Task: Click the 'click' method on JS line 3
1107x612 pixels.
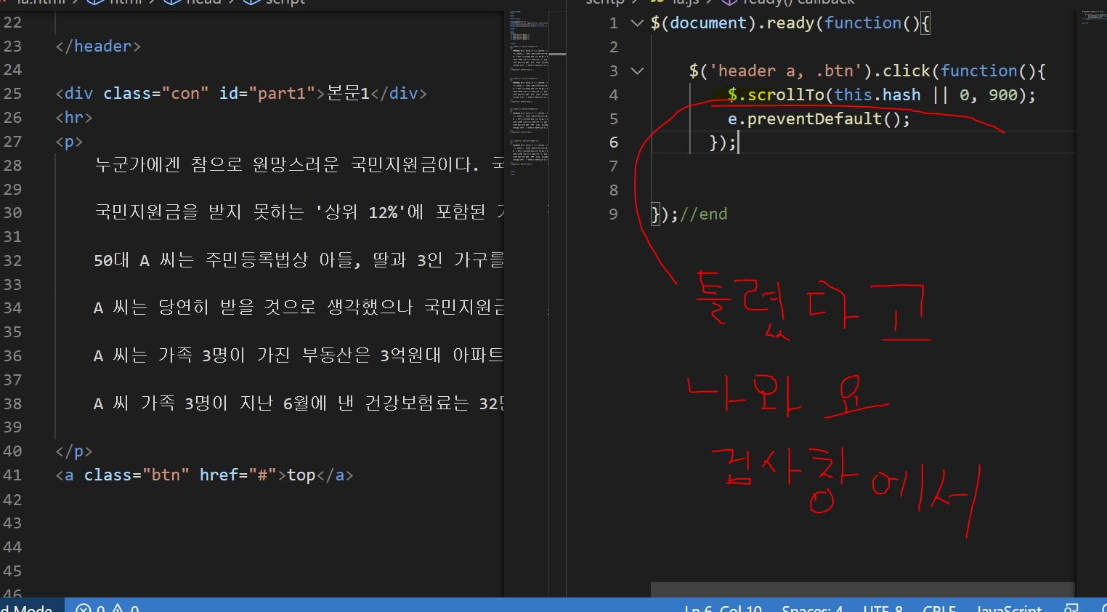Action: click(x=907, y=71)
